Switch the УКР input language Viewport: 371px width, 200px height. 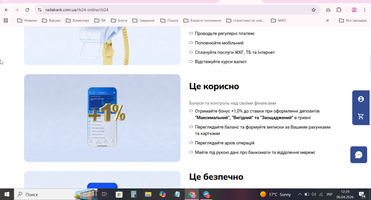329,194
